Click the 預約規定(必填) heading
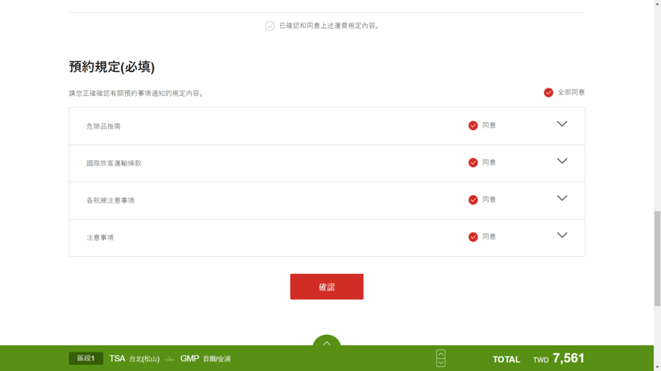The width and height of the screenshot is (661, 371). (112, 66)
